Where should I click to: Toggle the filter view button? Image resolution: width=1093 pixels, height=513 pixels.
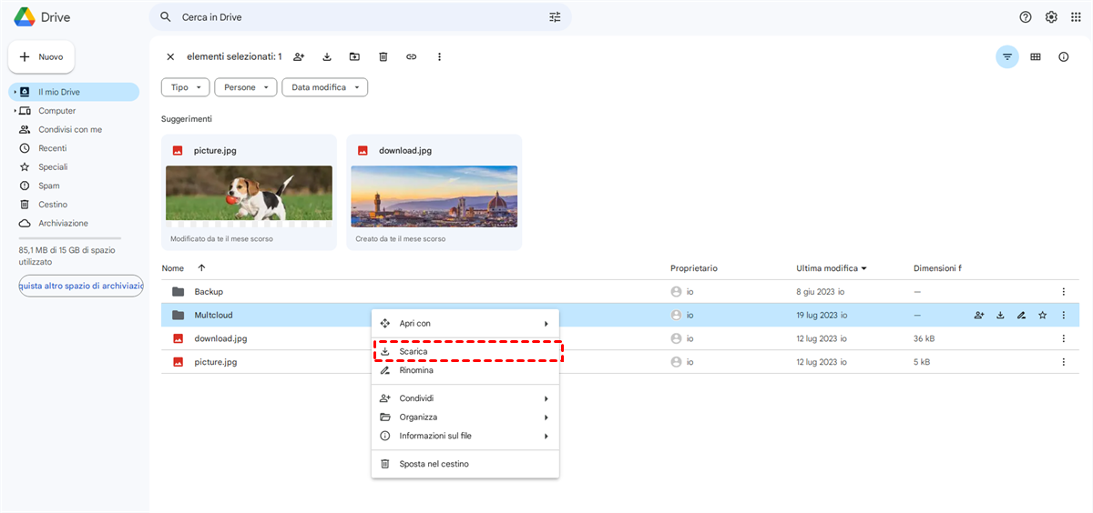1006,56
